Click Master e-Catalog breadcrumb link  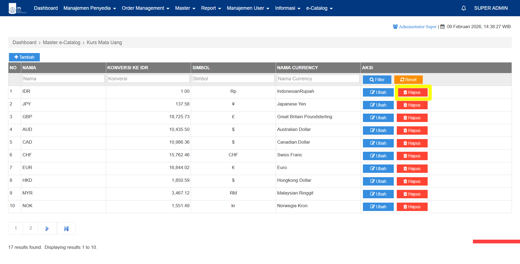(x=61, y=42)
